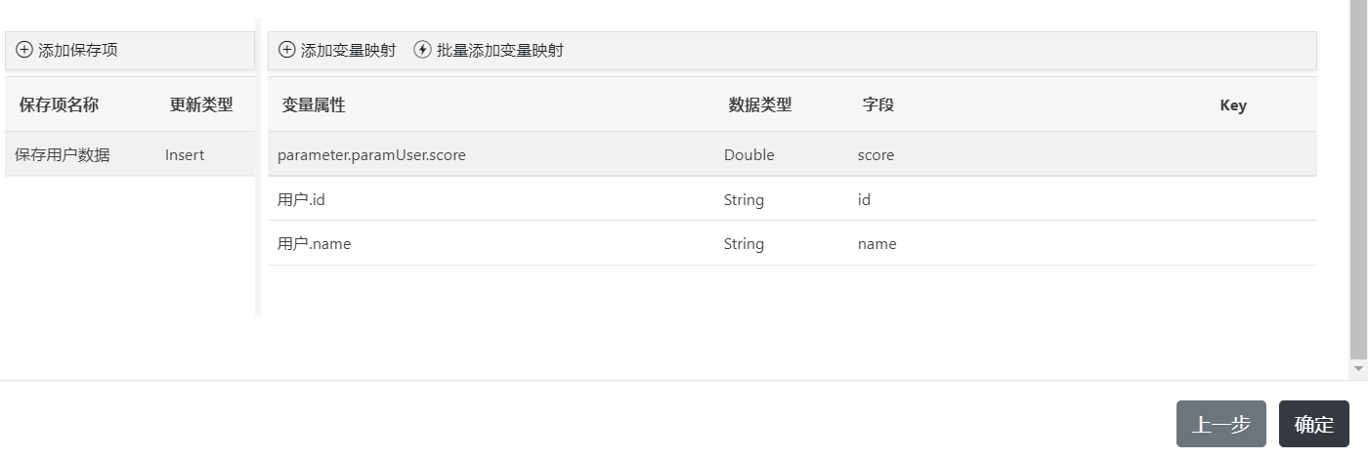Select the 用户.id mapping row
1368x459 pixels.
click(x=301, y=199)
